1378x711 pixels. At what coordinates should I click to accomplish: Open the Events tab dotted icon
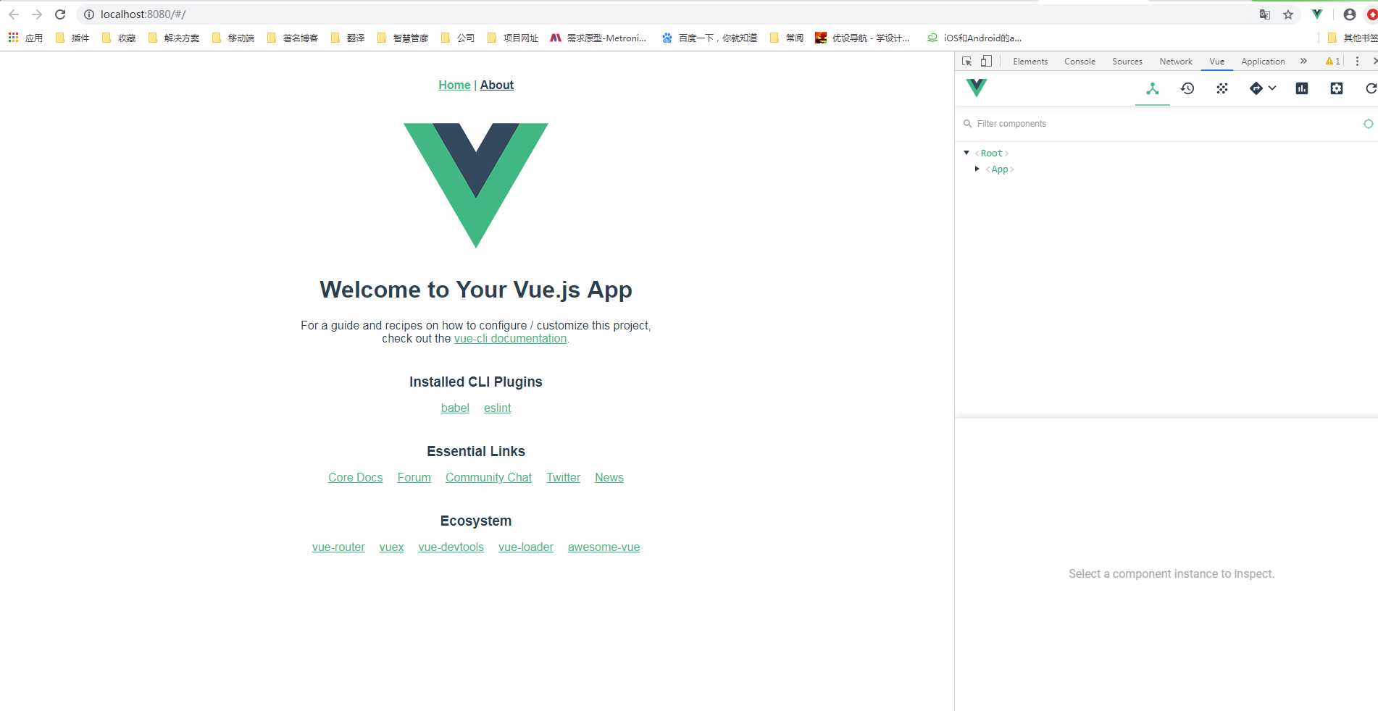[x=1222, y=88]
